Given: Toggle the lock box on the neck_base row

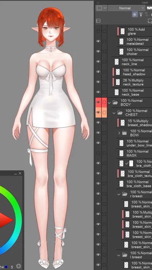Looking at the screenshot, I should (x=104, y=92).
